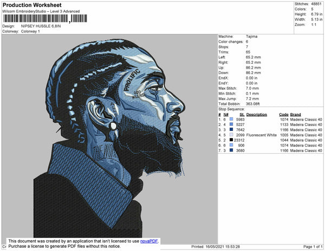
Task: Select the Colorway 1 value
Action: click(30, 31)
